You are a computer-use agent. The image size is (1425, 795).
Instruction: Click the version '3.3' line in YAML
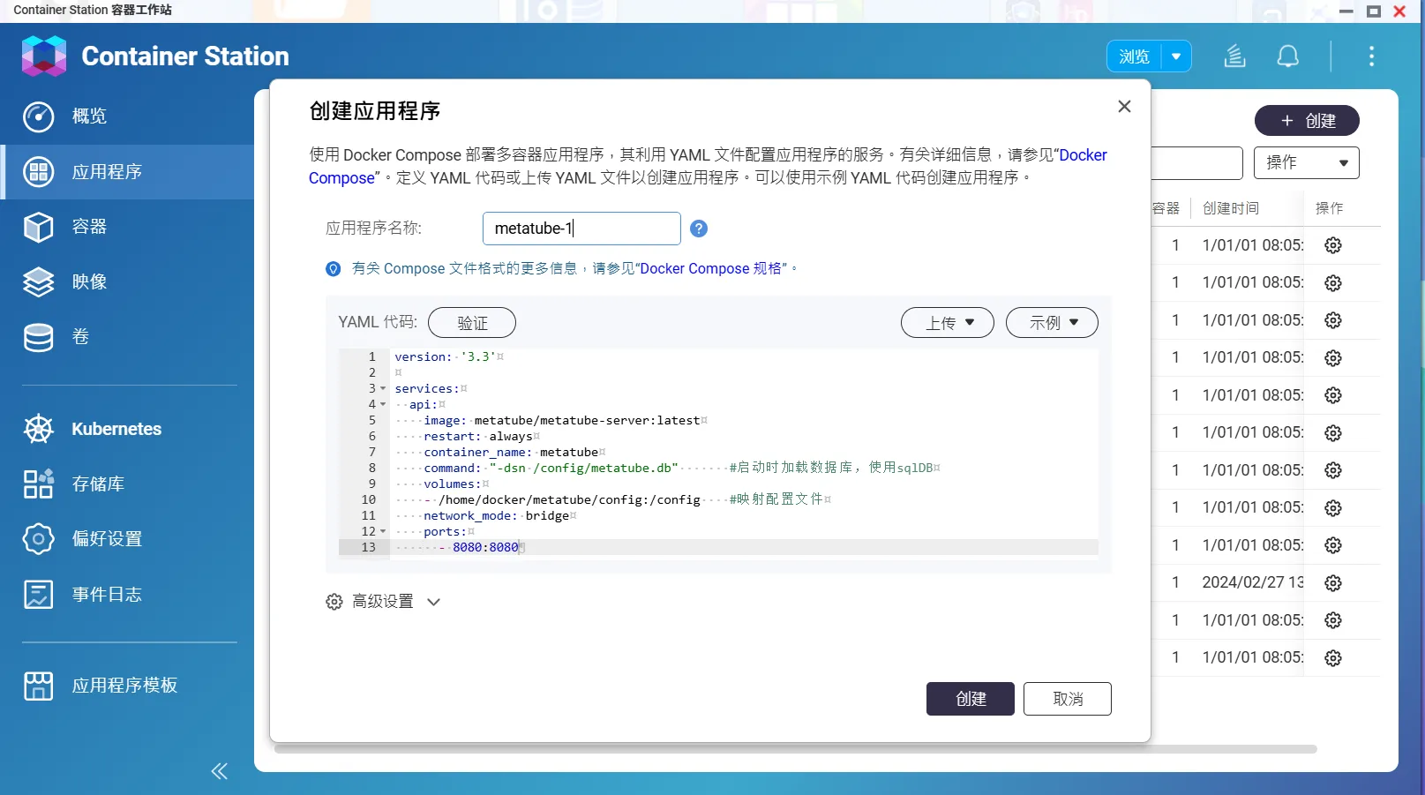tap(448, 357)
